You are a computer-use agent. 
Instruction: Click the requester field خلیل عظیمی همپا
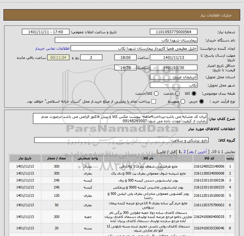[x=134, y=48]
